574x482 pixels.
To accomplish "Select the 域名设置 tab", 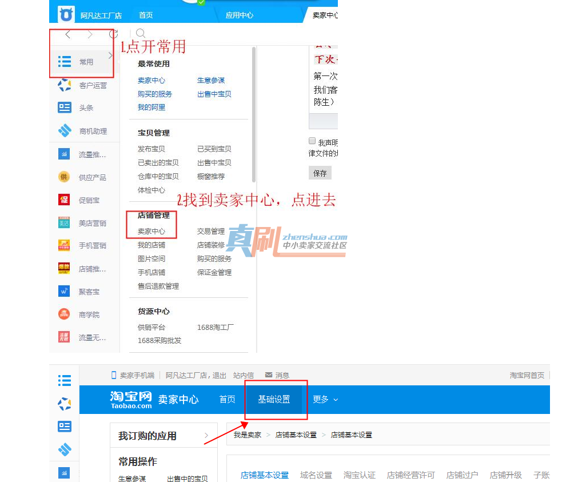I will coord(316,475).
